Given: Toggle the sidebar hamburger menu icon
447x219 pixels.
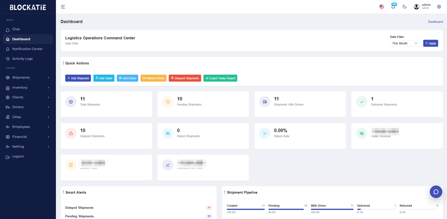Looking at the screenshot, I should (x=63, y=7).
